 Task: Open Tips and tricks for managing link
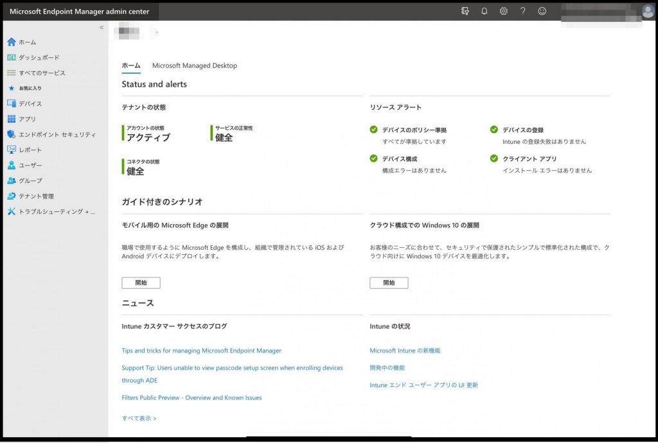click(x=201, y=351)
